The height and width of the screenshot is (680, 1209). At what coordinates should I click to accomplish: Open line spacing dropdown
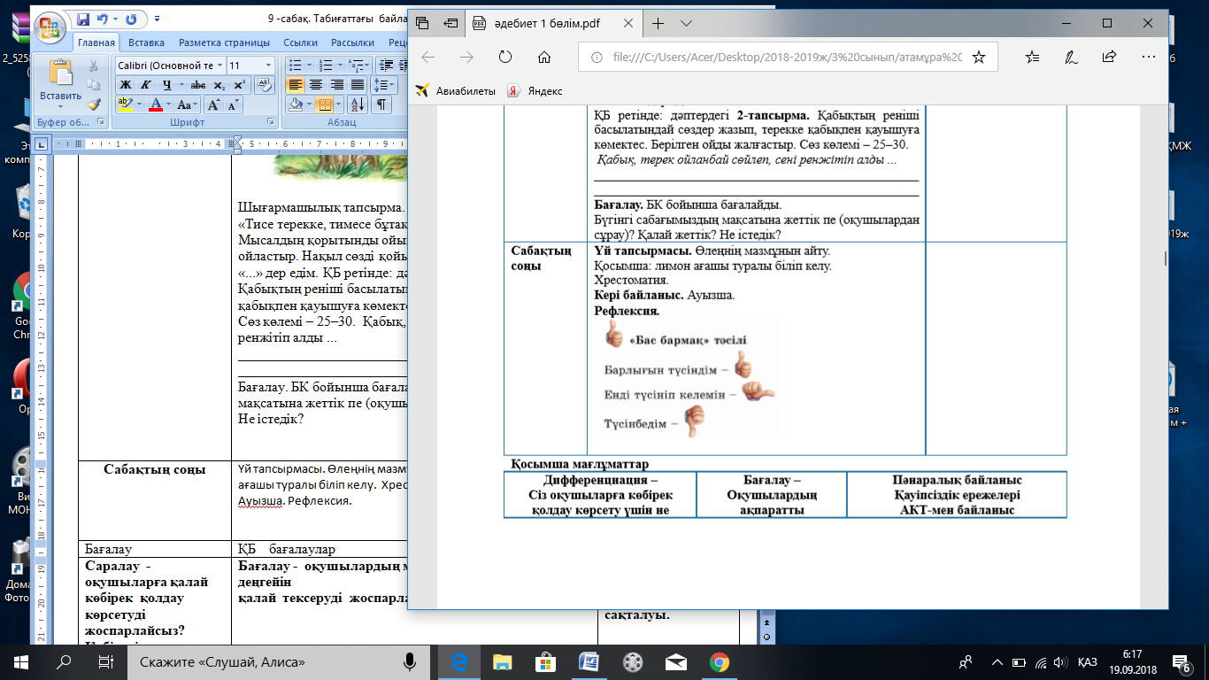[x=384, y=85]
